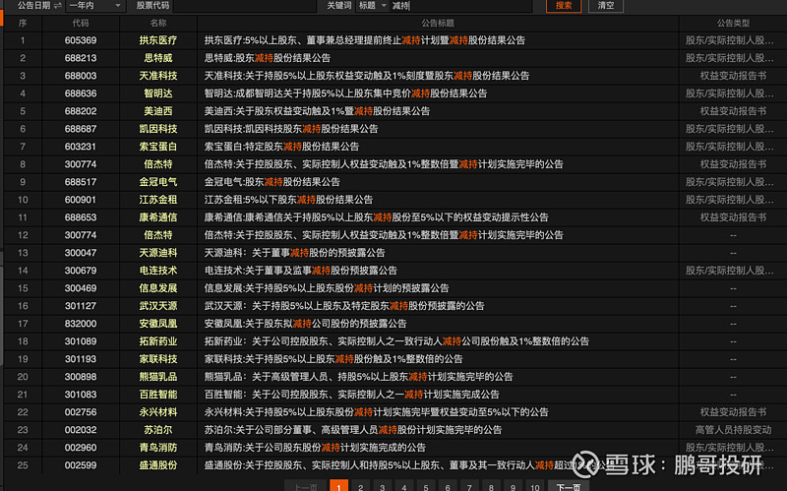Screen dimensions: 787x491
Task: Open 安徽凤凰 股东拟减持 announcement title
Action: [305, 324]
